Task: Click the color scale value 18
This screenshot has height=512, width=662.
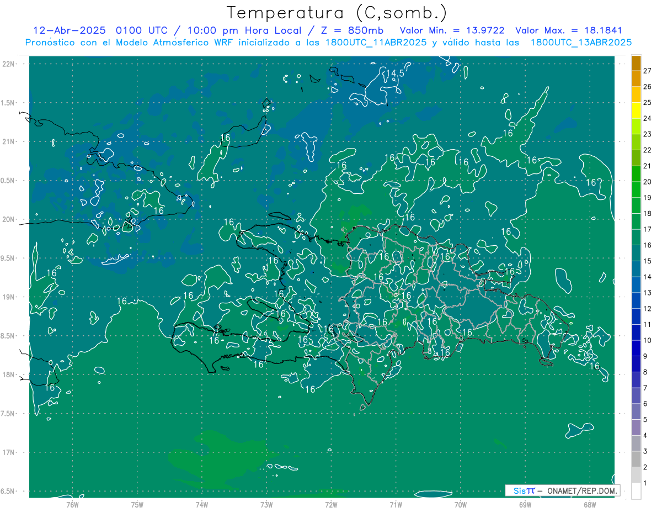Action: click(648, 213)
